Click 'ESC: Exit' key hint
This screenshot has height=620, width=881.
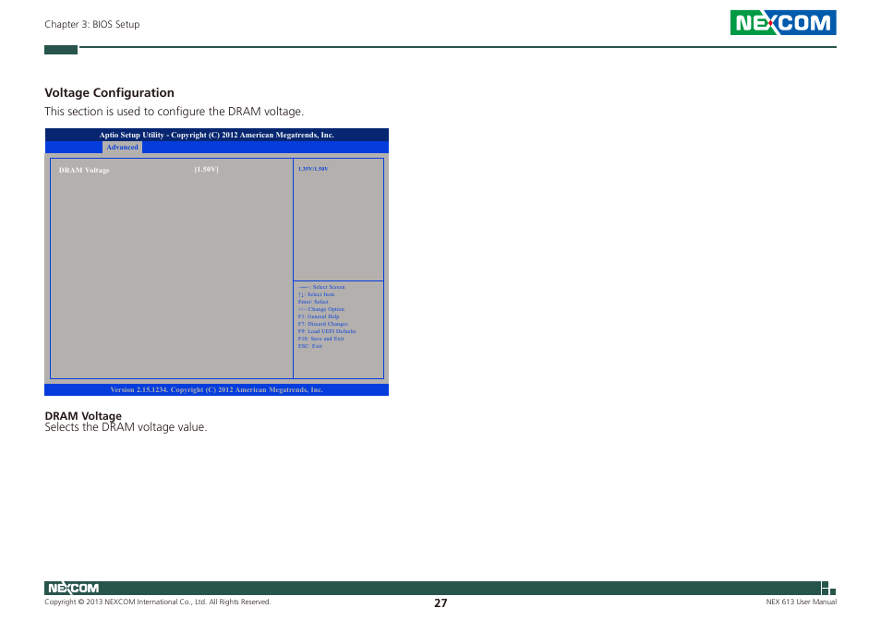coord(310,346)
